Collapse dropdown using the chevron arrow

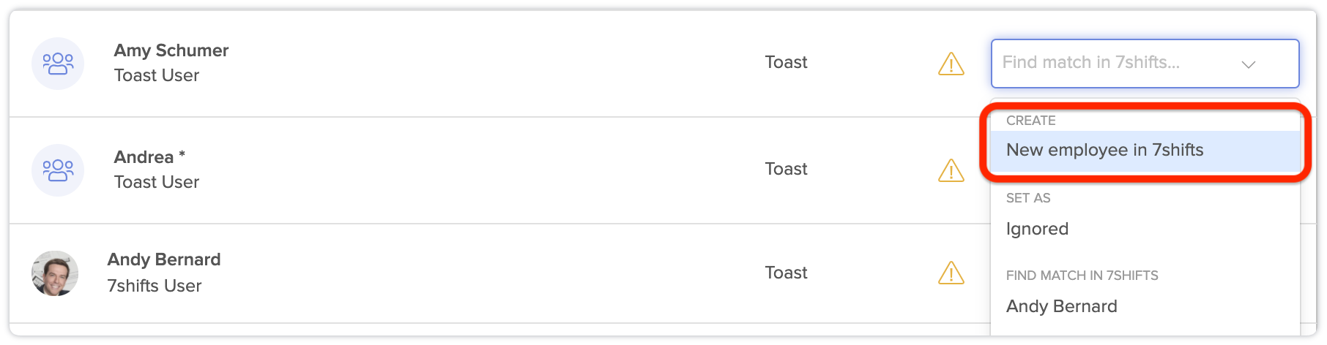click(x=1249, y=64)
